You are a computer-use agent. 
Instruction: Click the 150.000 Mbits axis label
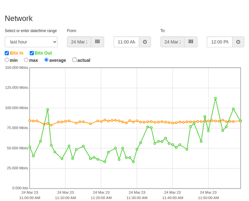(x=16, y=68)
